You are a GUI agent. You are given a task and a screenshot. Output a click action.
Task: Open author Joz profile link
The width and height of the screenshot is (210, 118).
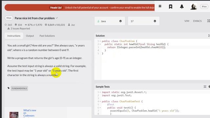[x=73, y=25]
